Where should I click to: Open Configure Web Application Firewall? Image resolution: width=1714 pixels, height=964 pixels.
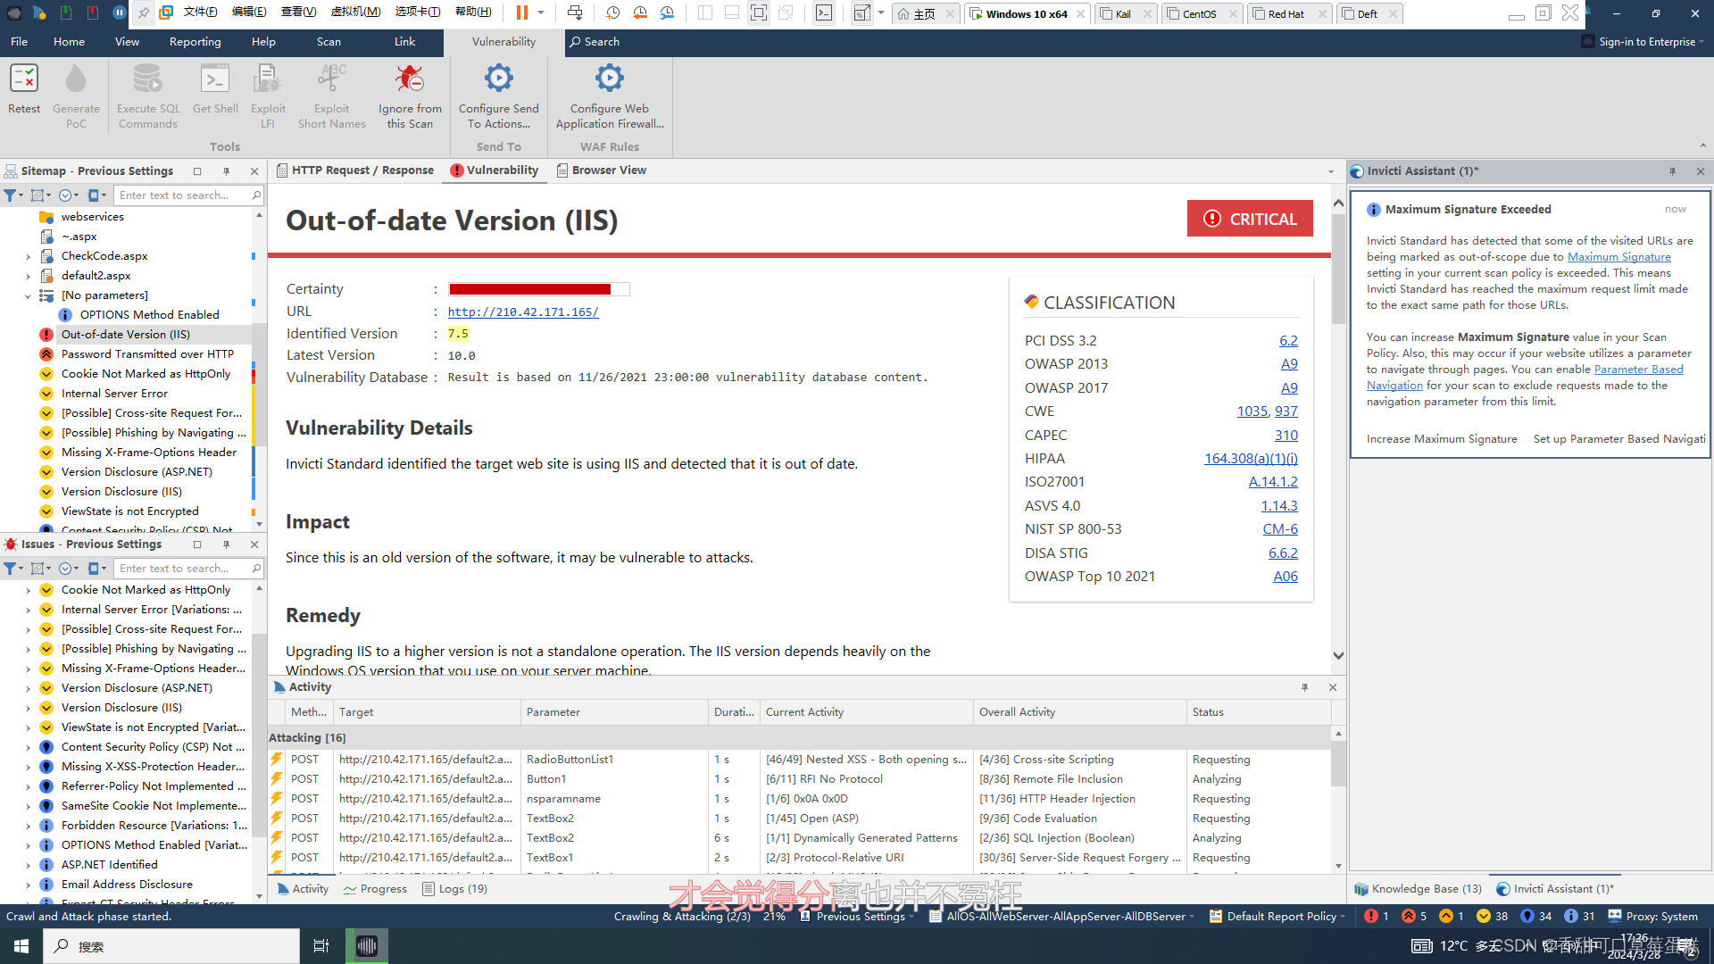(x=610, y=80)
